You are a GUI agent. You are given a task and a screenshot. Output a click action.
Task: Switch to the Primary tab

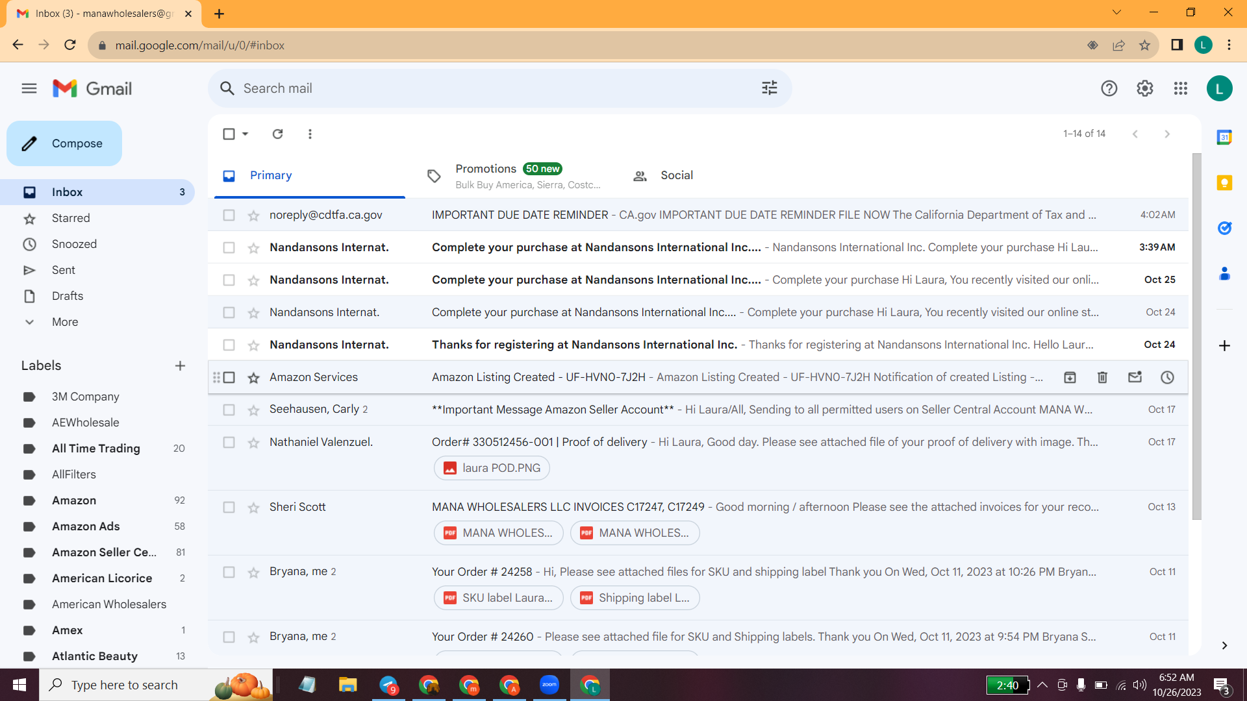click(310, 175)
